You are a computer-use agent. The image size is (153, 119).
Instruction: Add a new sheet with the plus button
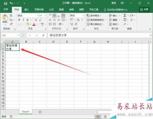coord(40,112)
